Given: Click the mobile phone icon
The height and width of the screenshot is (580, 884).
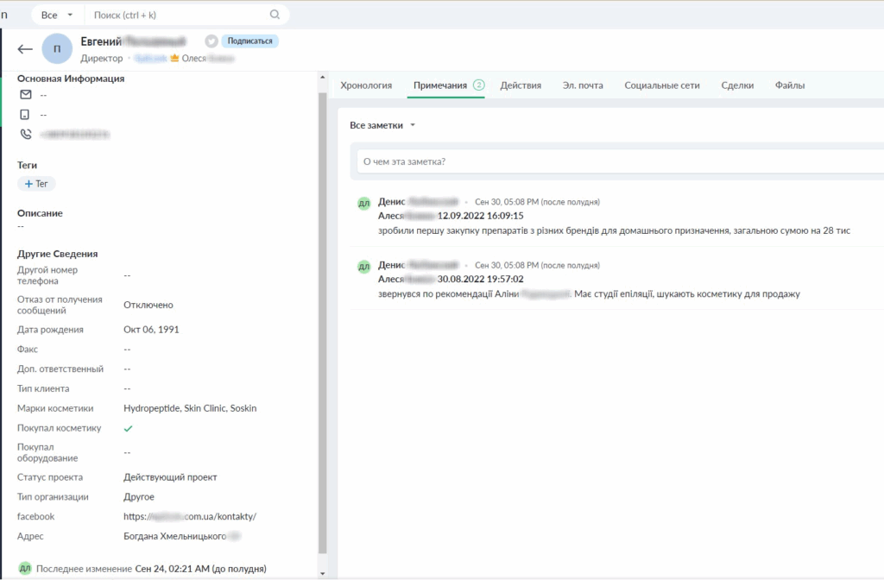Looking at the screenshot, I should pos(25,115).
